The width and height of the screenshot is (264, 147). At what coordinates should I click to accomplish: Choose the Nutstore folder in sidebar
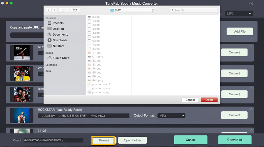(59, 46)
